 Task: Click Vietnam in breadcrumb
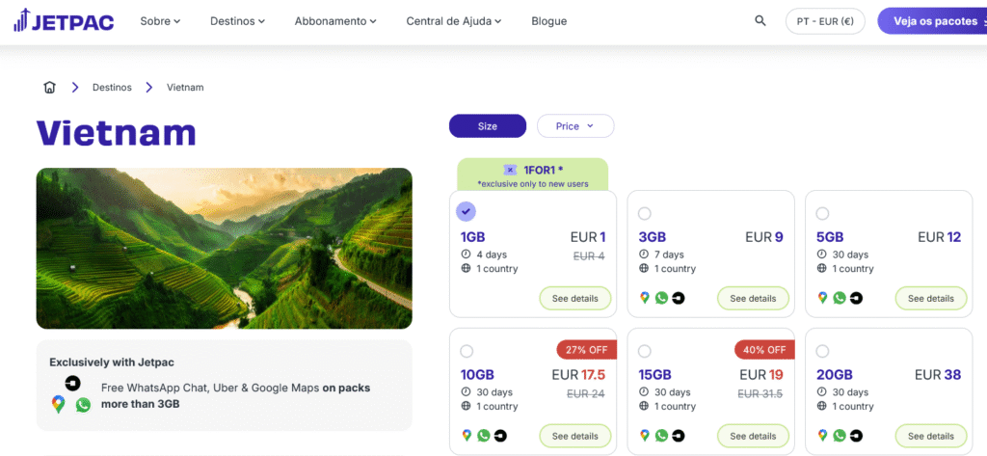(185, 87)
